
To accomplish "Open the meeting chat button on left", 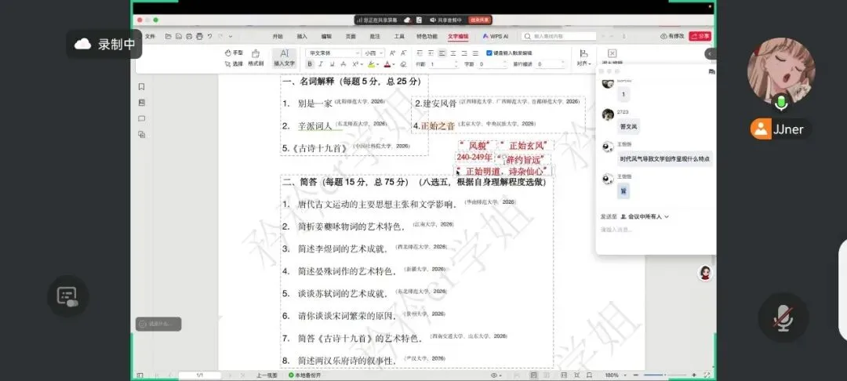I will tap(67, 296).
